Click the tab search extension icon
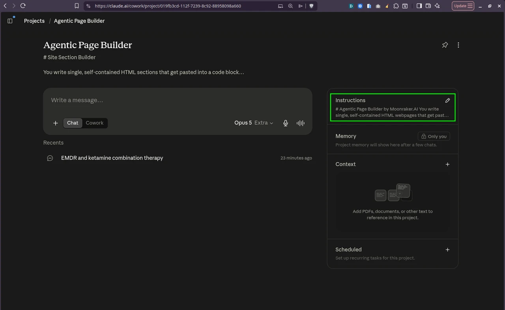Image resolution: width=505 pixels, height=310 pixels. 405,6
